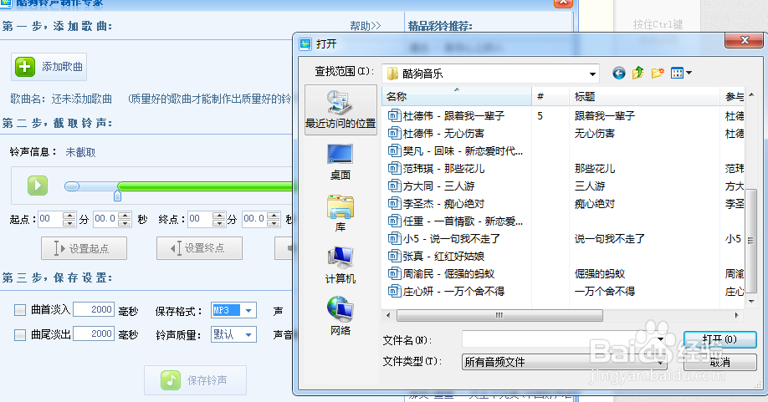Click title cell 跟着我一辈子
768x402 pixels.
[604, 116]
